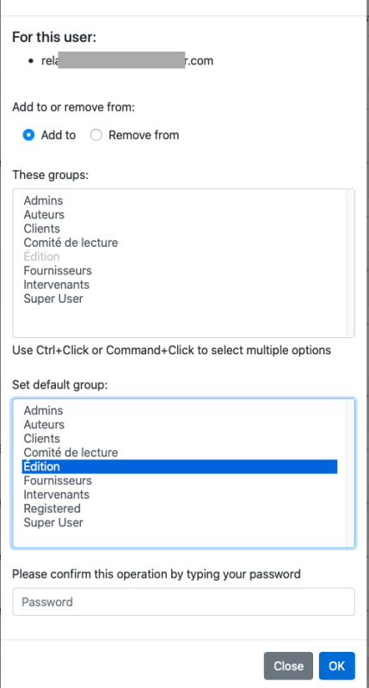Select the "Remove from" radio option
The height and width of the screenshot is (688, 369).
click(96, 135)
